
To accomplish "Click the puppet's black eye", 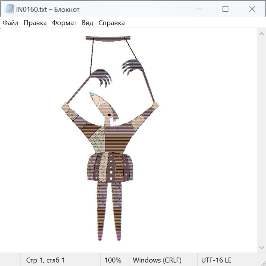I will [x=109, y=114].
